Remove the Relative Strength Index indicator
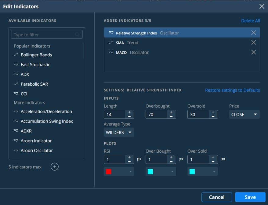268x205 pixels. tap(253, 33)
